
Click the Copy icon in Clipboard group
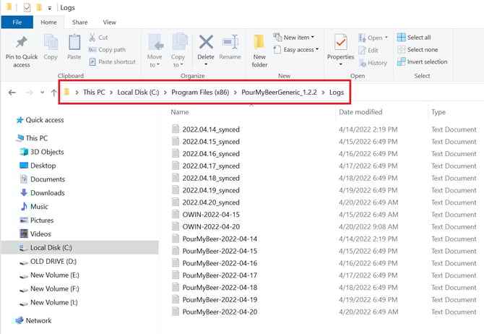pyautogui.click(x=51, y=44)
